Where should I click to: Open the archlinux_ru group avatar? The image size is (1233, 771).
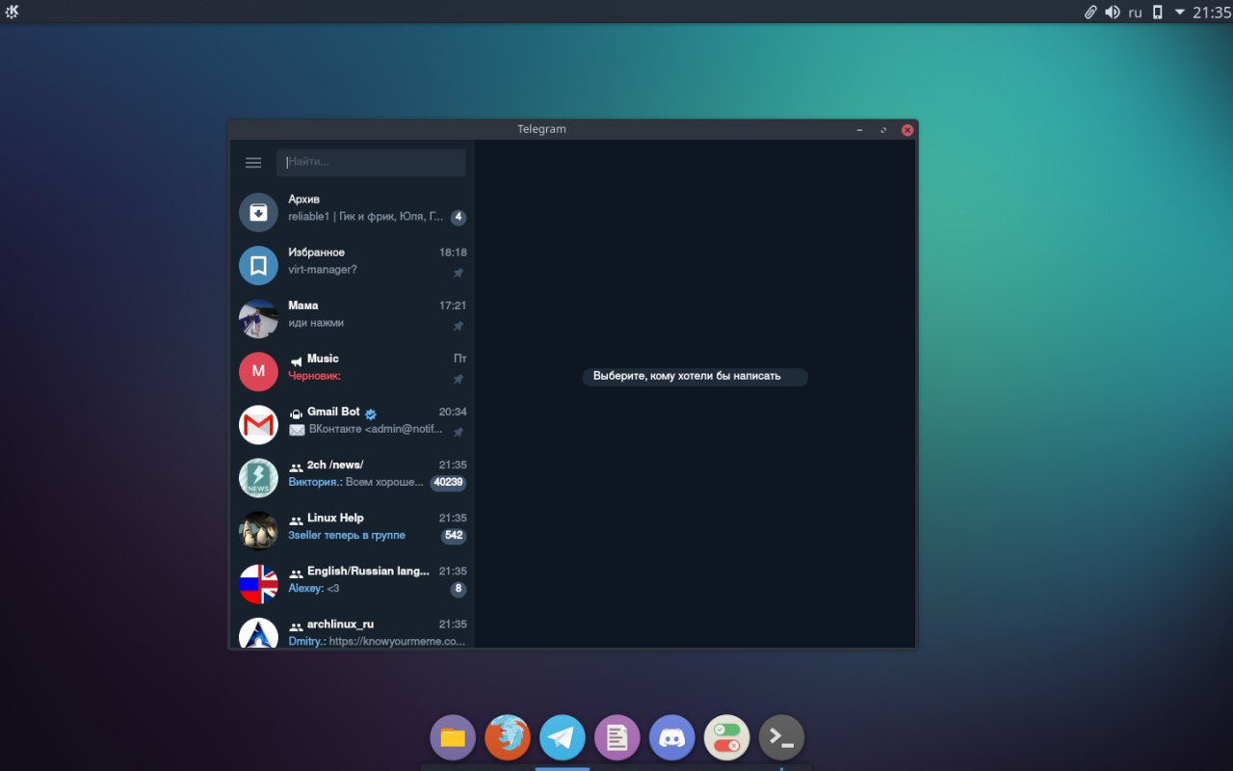[258, 633]
